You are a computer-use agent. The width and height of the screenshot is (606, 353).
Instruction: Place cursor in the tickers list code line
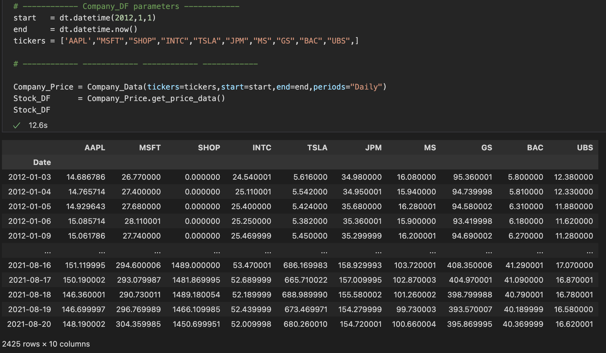pyautogui.click(x=186, y=41)
